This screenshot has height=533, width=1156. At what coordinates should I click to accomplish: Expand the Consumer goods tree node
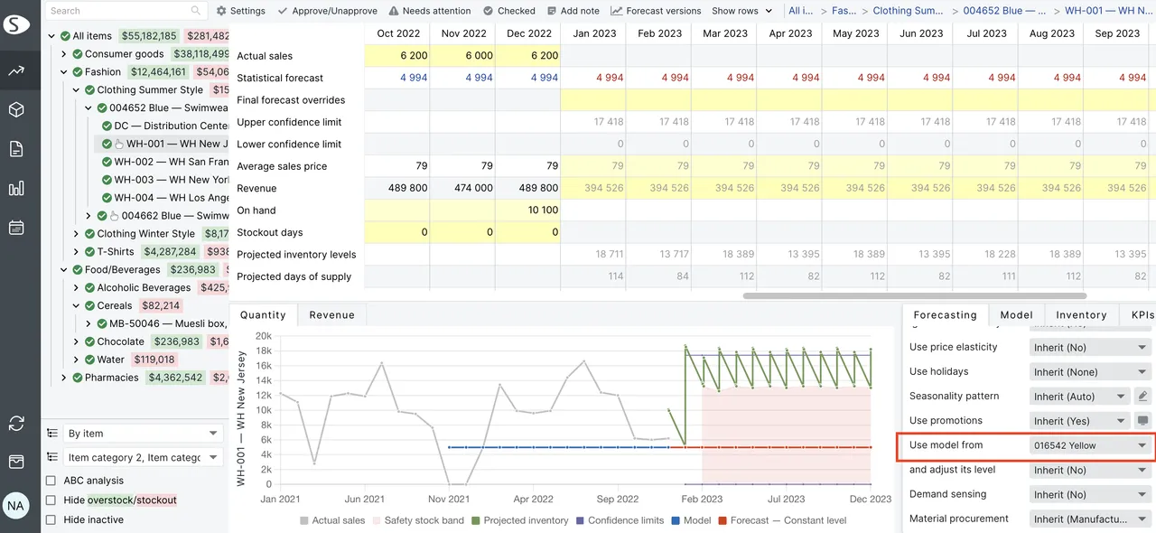(64, 54)
